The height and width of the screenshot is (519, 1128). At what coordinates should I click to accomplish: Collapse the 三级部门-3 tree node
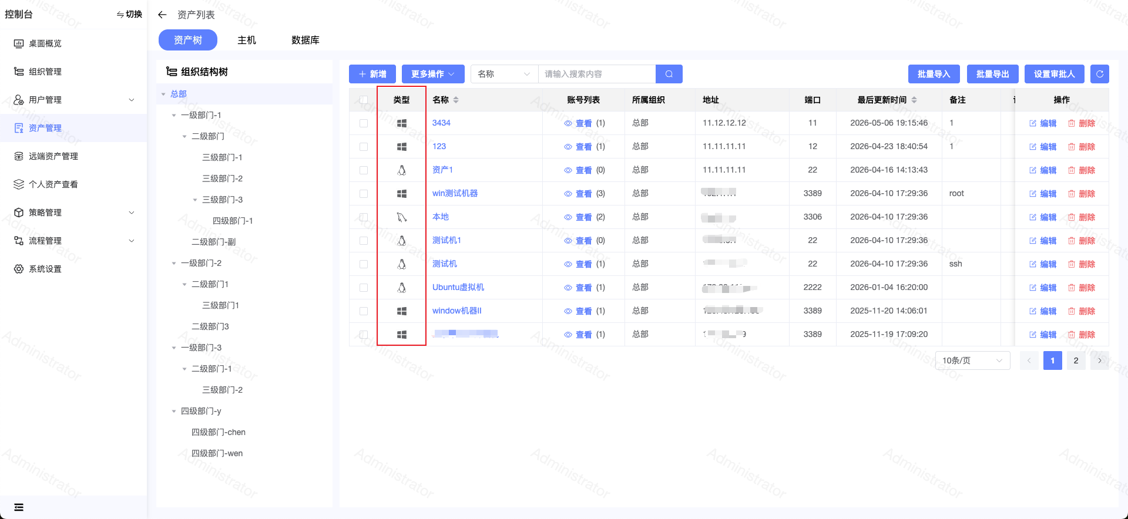click(195, 200)
